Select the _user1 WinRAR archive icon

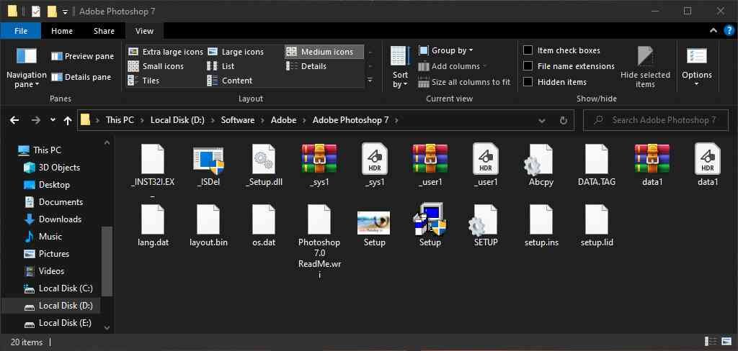430,159
